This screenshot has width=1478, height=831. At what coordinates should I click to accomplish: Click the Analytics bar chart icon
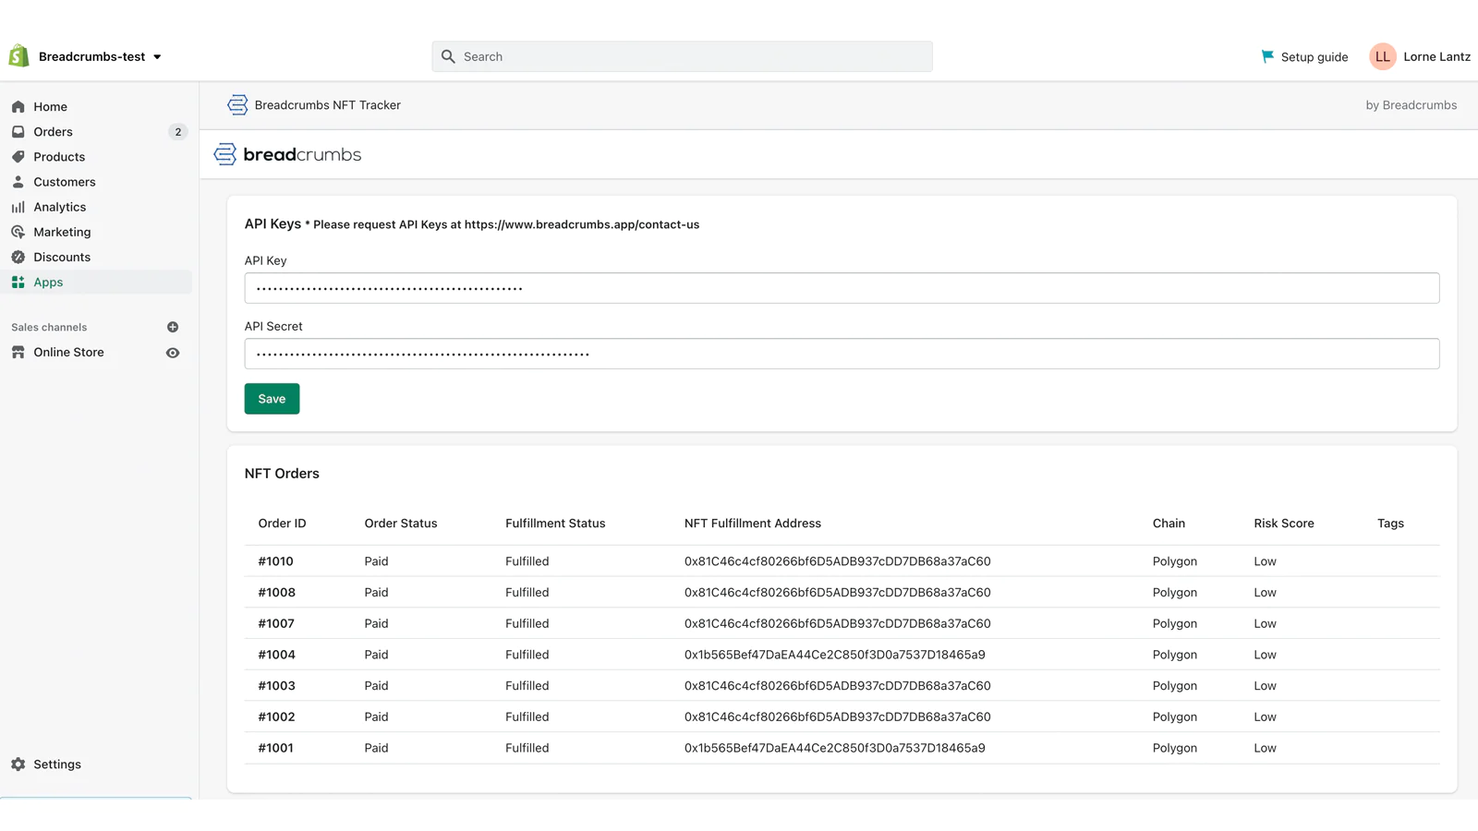click(18, 207)
